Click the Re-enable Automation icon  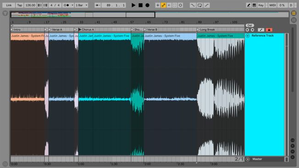[169, 5]
